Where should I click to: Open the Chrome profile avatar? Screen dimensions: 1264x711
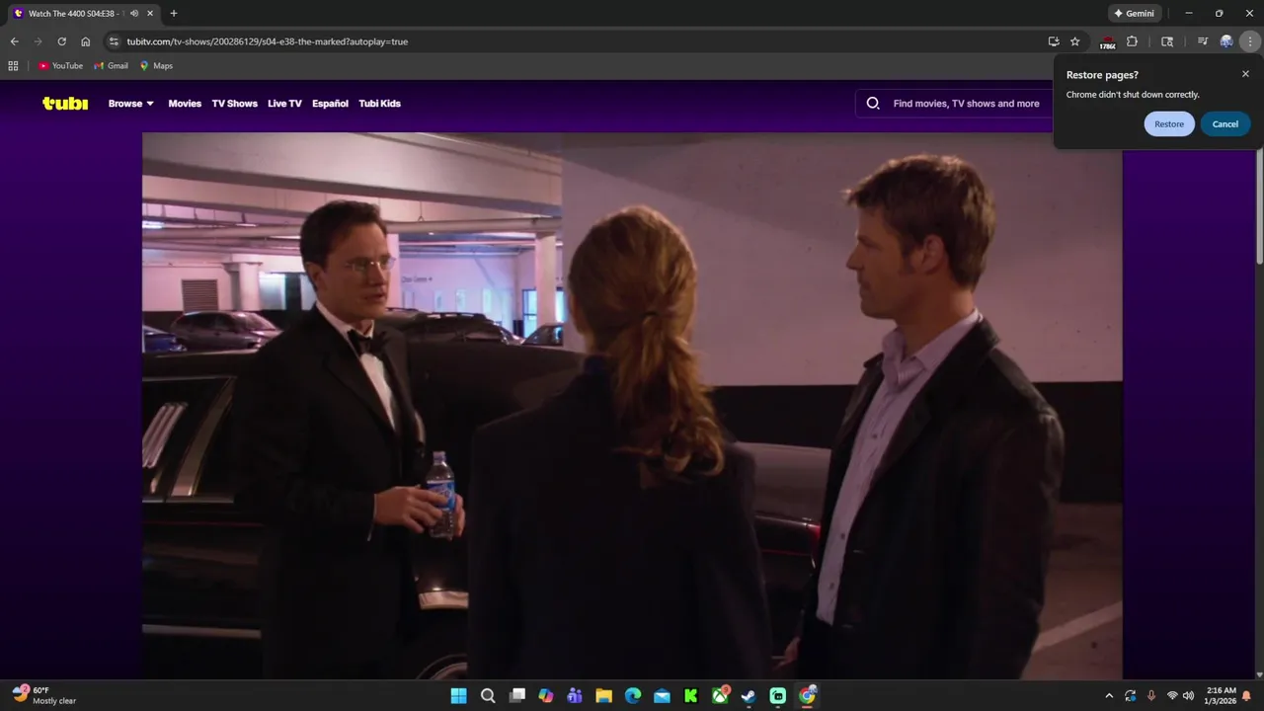click(1226, 41)
